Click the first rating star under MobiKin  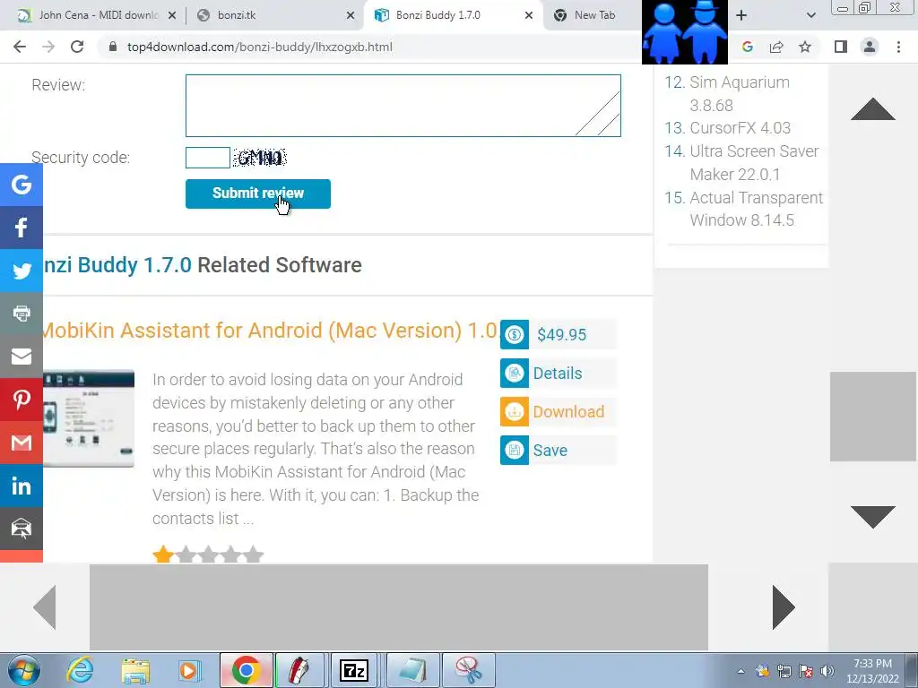click(x=163, y=554)
